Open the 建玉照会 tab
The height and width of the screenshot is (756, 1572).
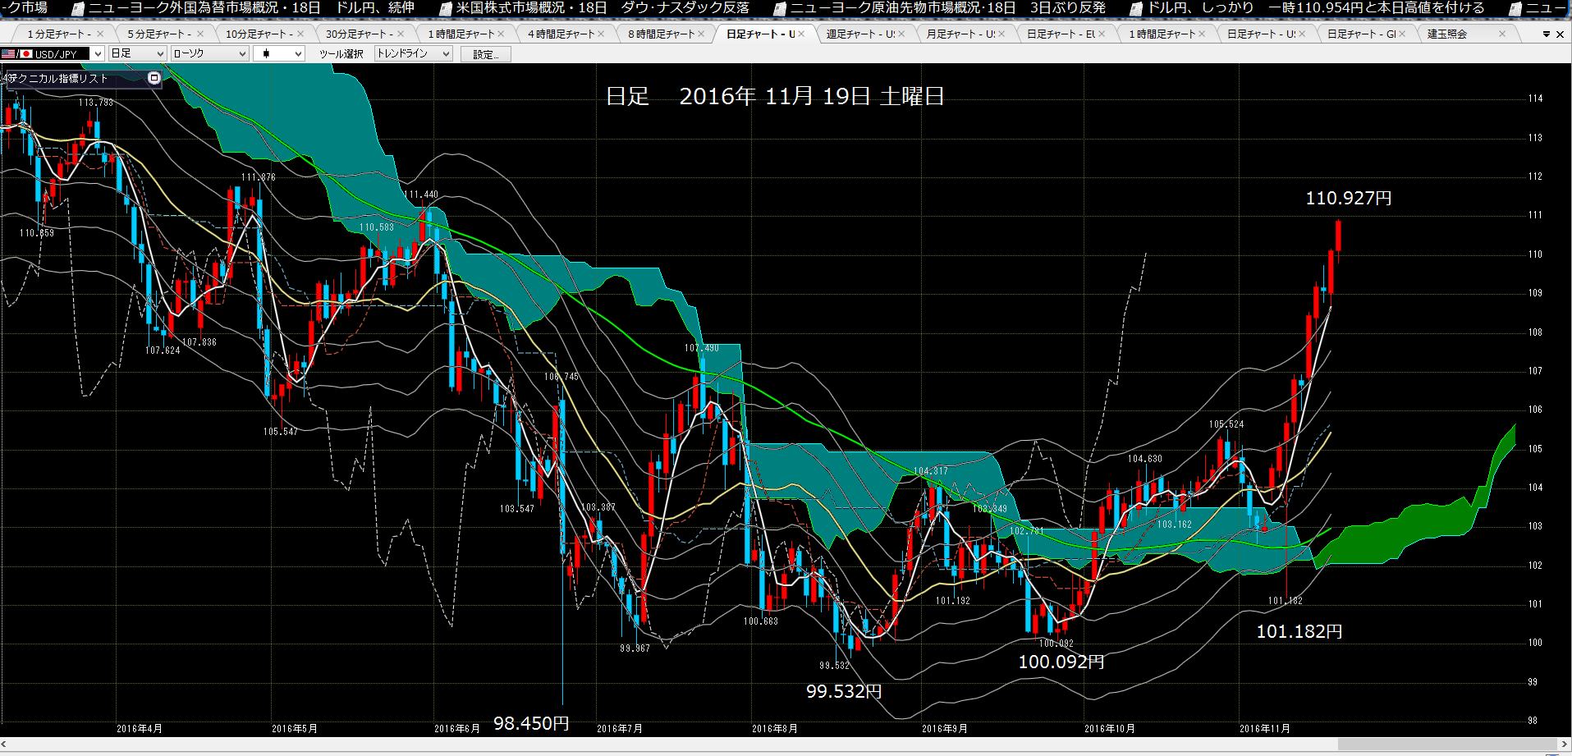pos(1447,34)
